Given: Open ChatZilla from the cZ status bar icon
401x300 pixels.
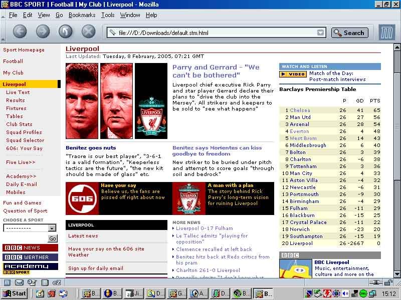Looking at the screenshot, I should 56,282.
